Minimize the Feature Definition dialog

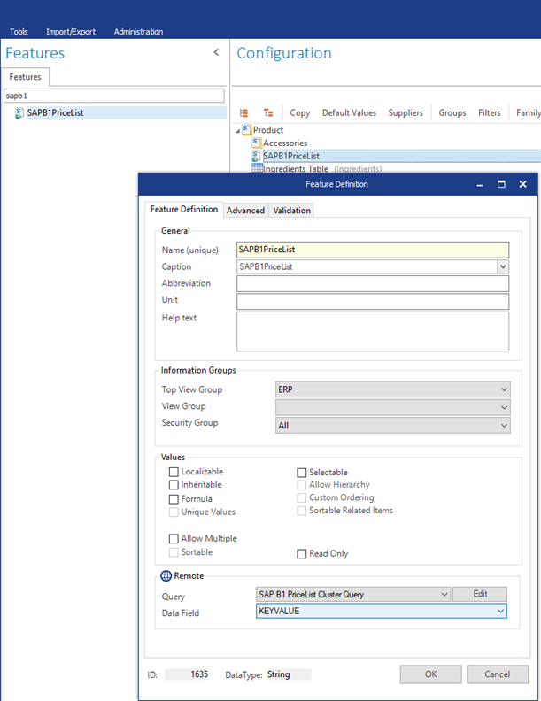480,184
